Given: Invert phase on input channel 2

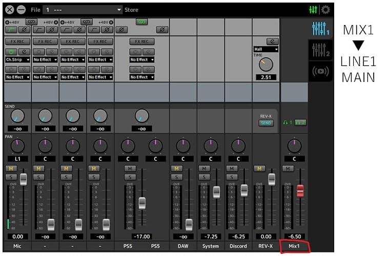Looking at the screenshot, I should (x=52, y=30).
